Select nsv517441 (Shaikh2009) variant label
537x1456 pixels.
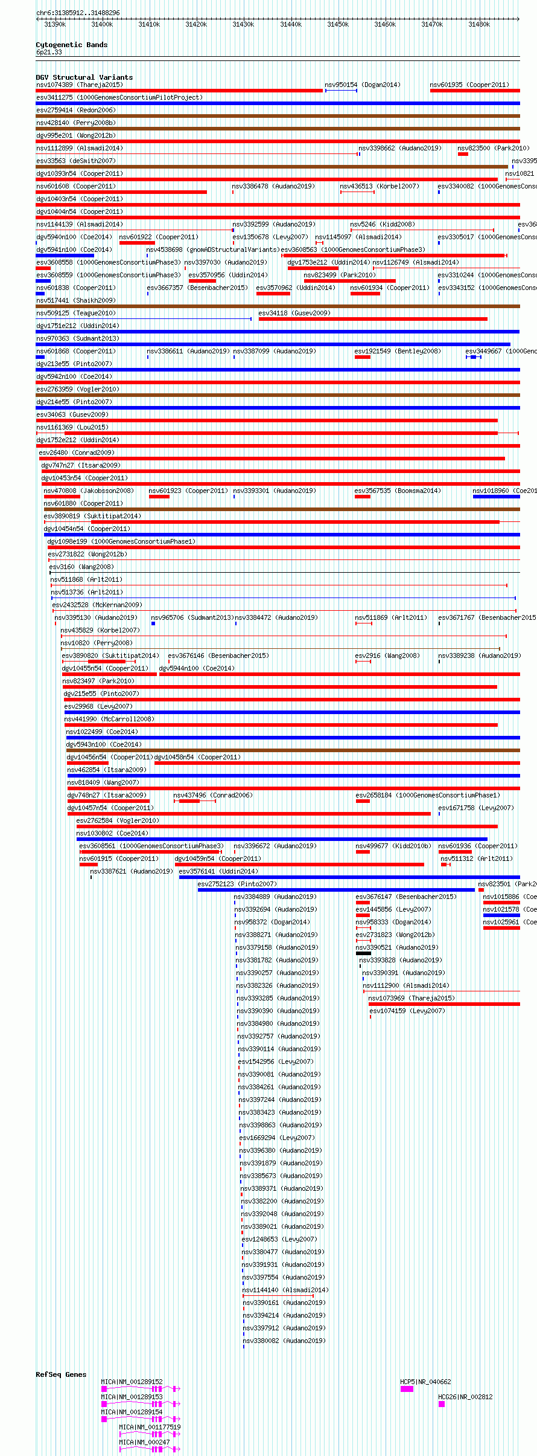point(76,300)
